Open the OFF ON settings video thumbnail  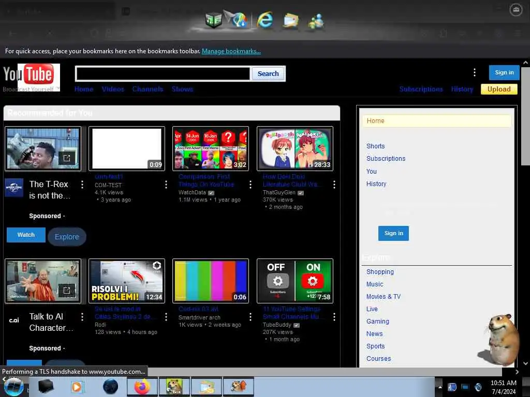click(x=295, y=281)
